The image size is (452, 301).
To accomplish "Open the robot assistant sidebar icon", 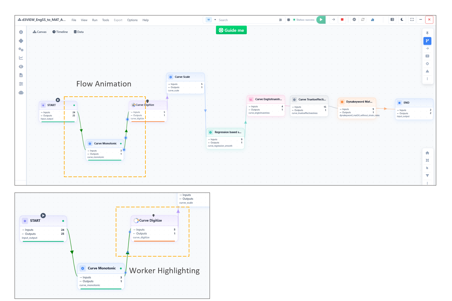I will point(21,92).
